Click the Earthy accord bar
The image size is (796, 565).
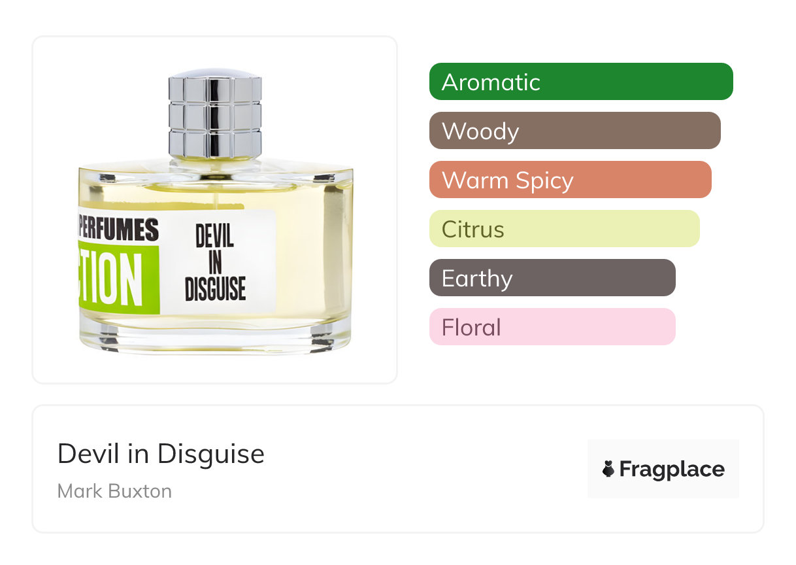click(x=552, y=278)
